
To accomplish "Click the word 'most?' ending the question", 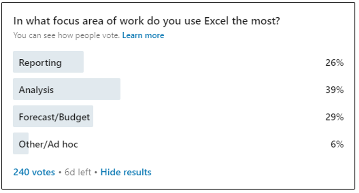I will point(266,21).
